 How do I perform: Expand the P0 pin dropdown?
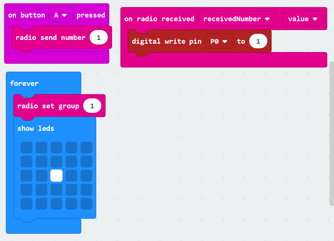pos(219,41)
